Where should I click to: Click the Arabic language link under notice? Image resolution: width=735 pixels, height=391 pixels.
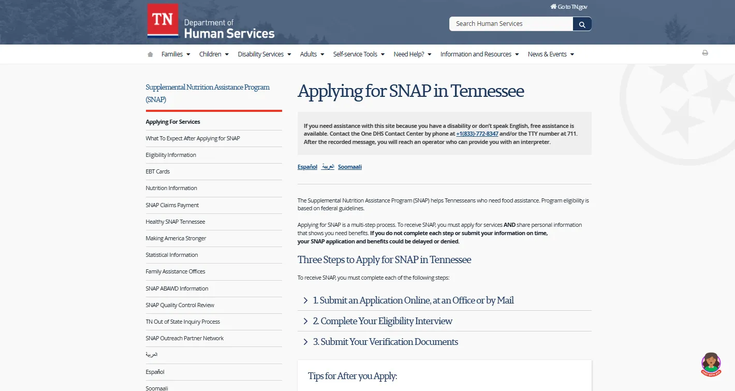click(x=328, y=167)
